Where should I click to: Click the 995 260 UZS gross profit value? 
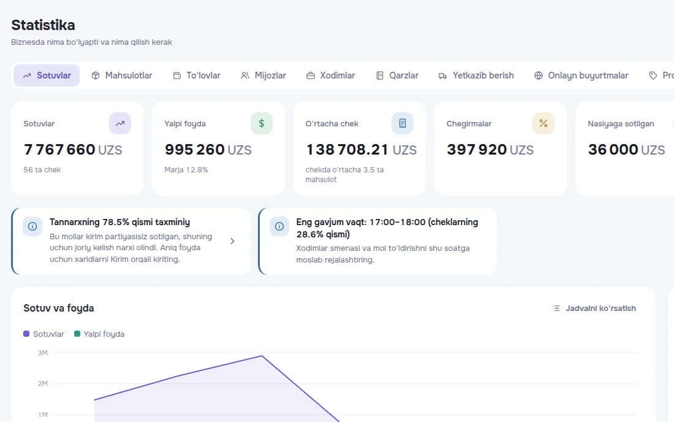pyautogui.click(x=208, y=150)
